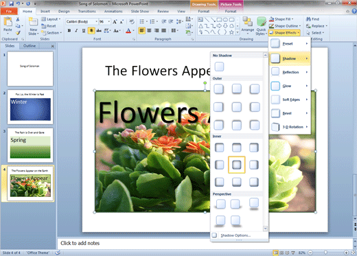Switch to the Animations tab
Image resolution: width=357 pixels, height=256 pixels.
[x=113, y=11]
